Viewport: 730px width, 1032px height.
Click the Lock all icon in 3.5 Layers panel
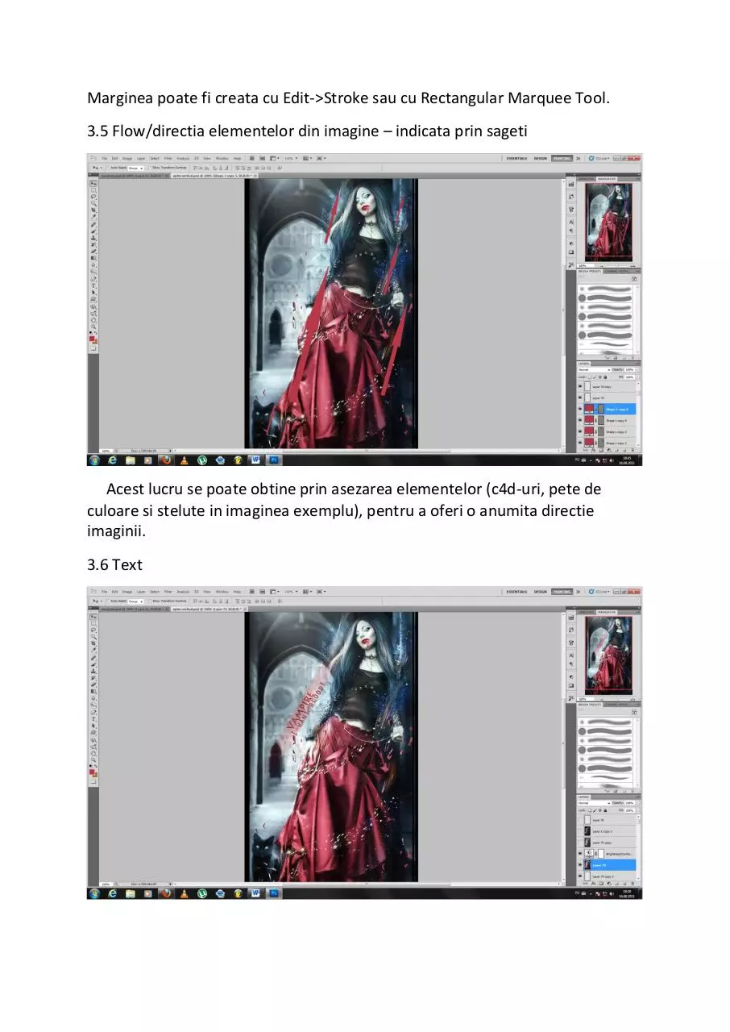[x=606, y=377]
